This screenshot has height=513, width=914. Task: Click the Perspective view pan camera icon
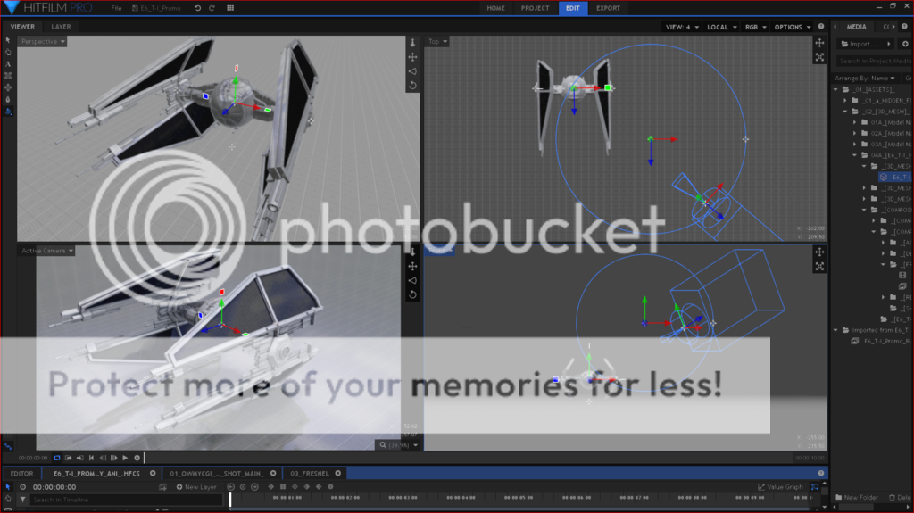tap(412, 57)
